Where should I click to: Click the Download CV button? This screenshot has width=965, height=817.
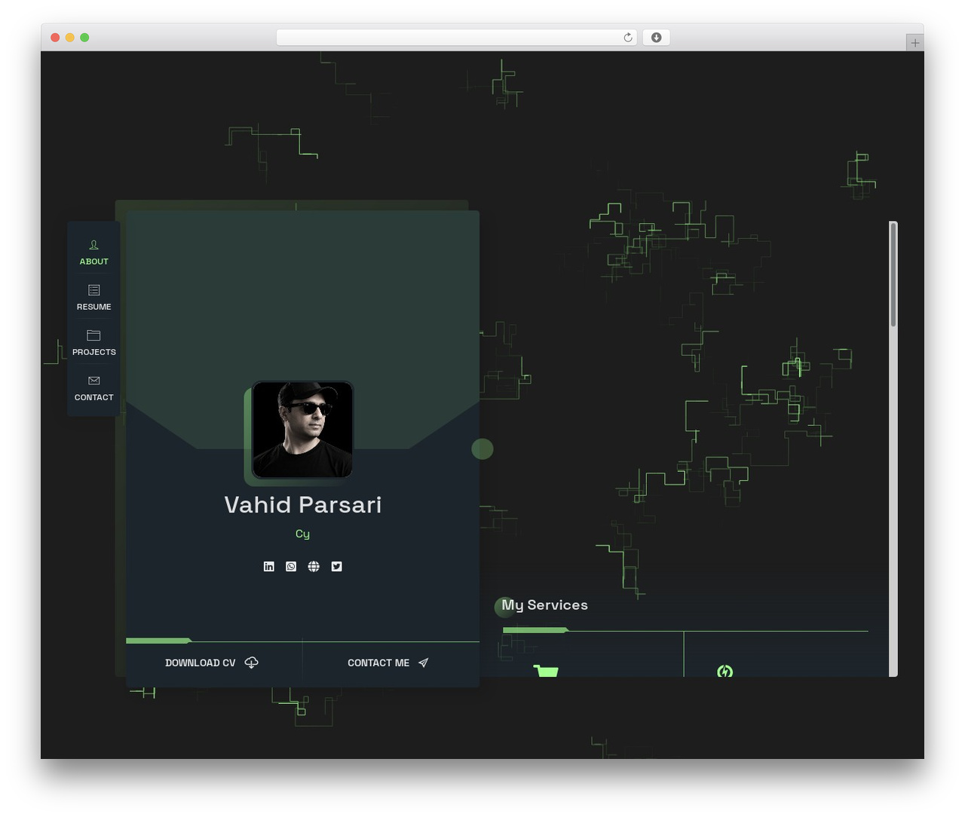pos(212,662)
